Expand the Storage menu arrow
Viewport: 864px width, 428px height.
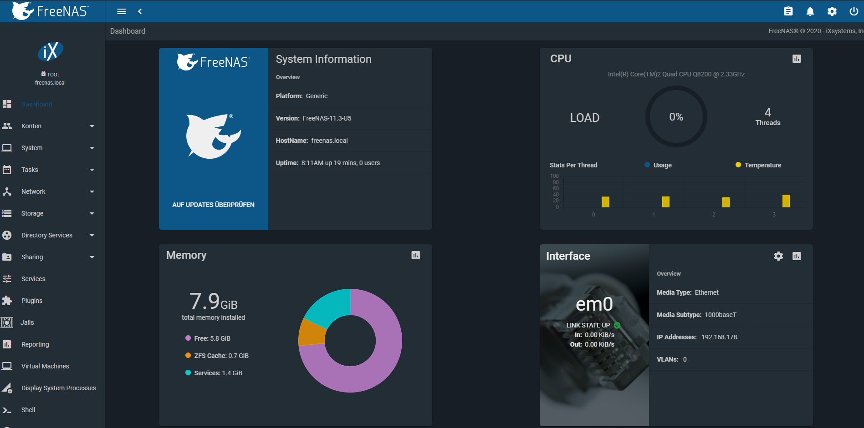point(92,213)
